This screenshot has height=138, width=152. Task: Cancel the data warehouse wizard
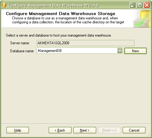pyautogui.click(x=134, y=130)
